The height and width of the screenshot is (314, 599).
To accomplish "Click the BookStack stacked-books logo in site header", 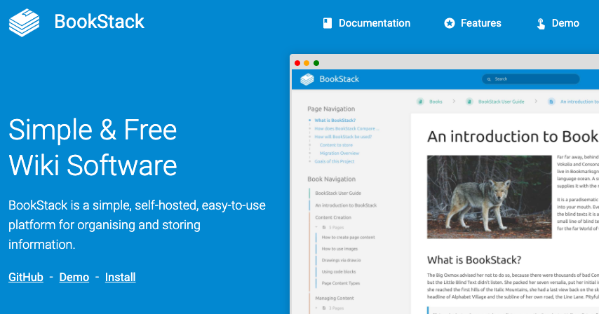I will click(x=24, y=22).
